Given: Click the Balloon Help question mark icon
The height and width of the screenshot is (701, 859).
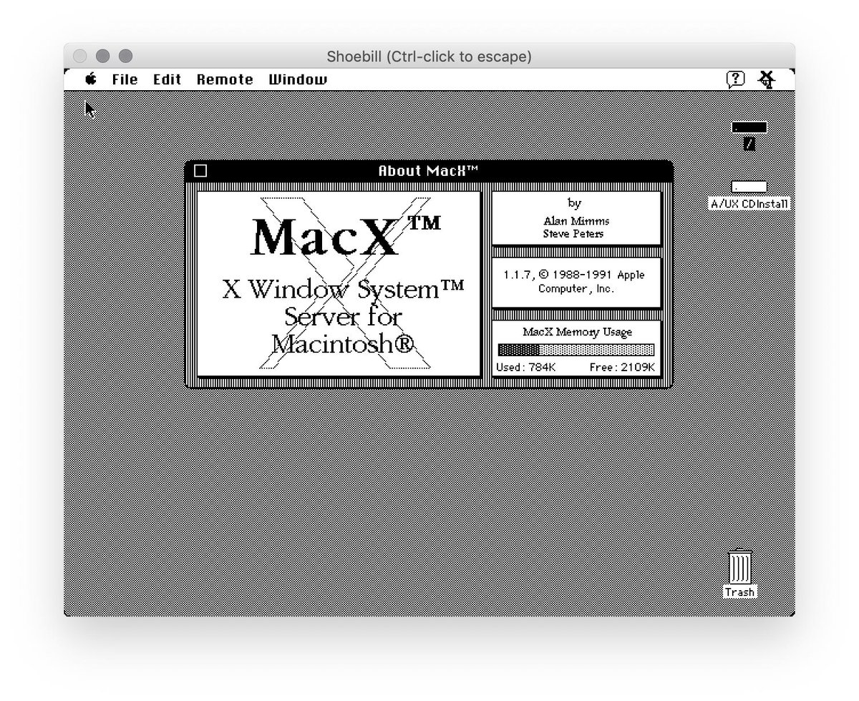Looking at the screenshot, I should click(x=735, y=79).
